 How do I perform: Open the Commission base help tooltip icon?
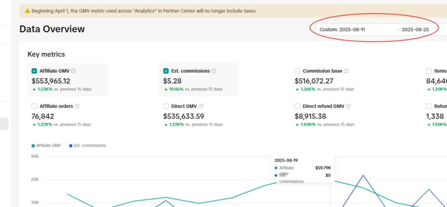coord(346,71)
